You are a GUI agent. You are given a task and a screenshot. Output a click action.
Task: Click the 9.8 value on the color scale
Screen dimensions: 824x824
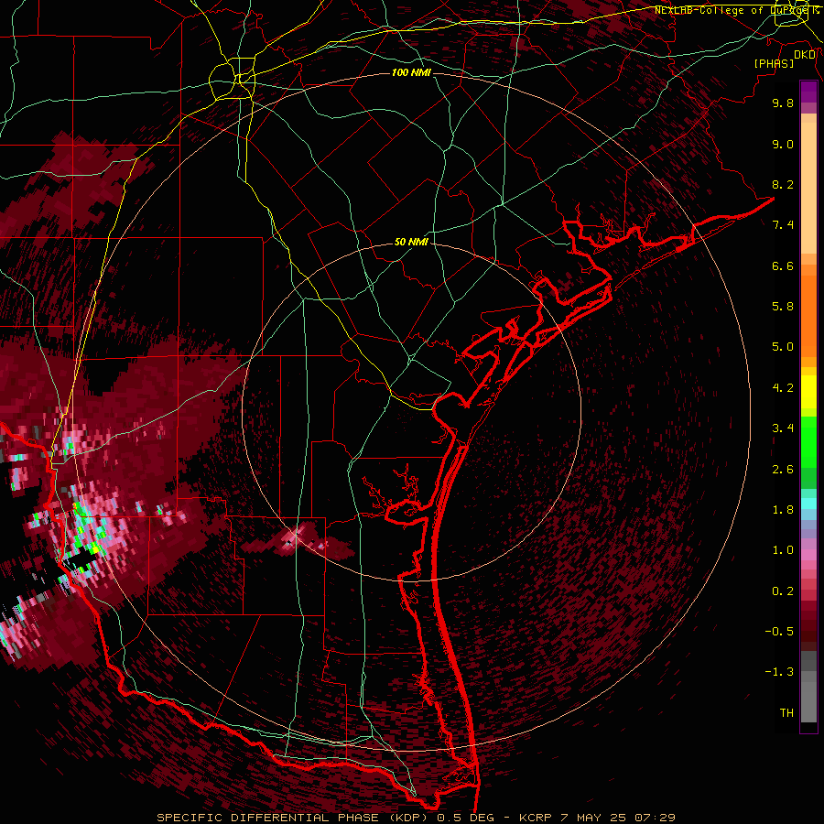tap(783, 103)
